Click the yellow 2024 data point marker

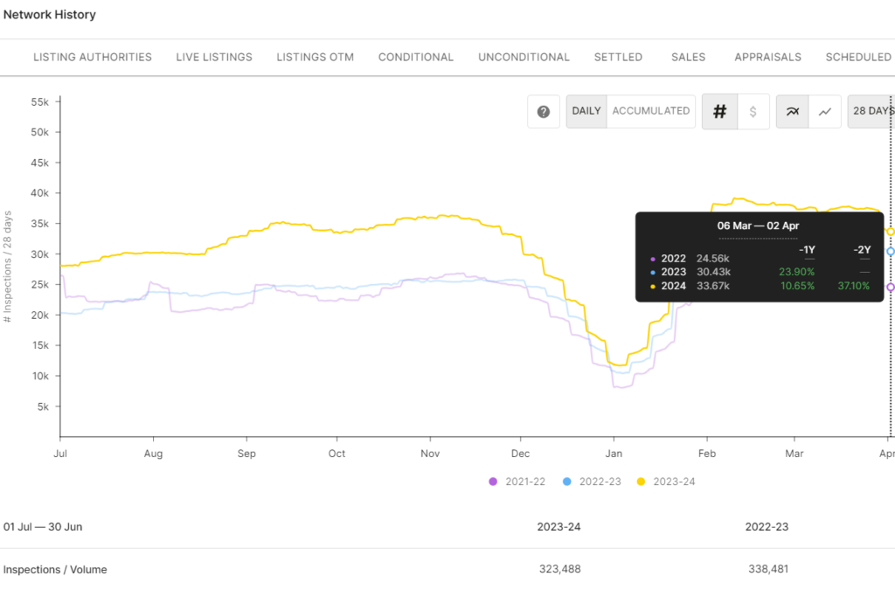[x=890, y=232]
